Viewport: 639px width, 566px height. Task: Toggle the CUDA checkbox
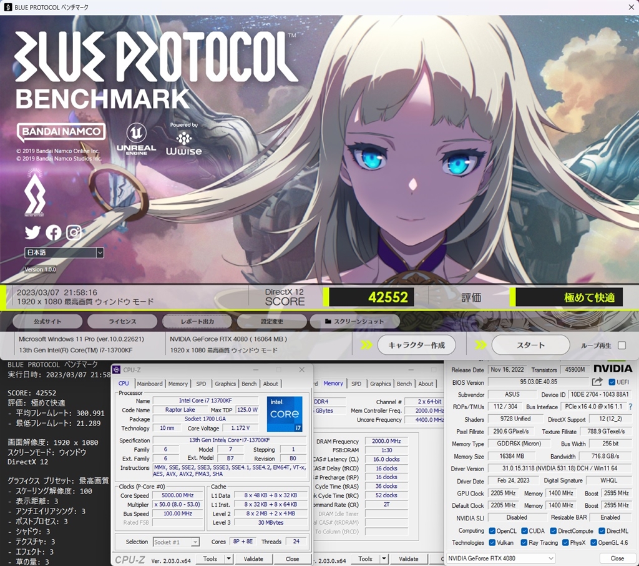[x=524, y=531]
